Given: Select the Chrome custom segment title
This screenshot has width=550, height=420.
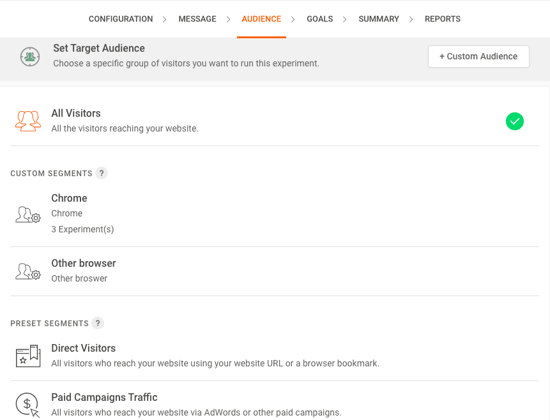Looking at the screenshot, I should (x=69, y=199).
